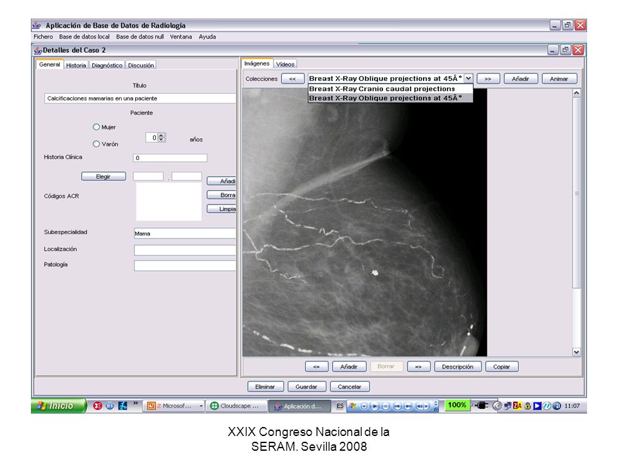Open the Fichero menu
The width and height of the screenshot is (618, 463).
coord(43,37)
